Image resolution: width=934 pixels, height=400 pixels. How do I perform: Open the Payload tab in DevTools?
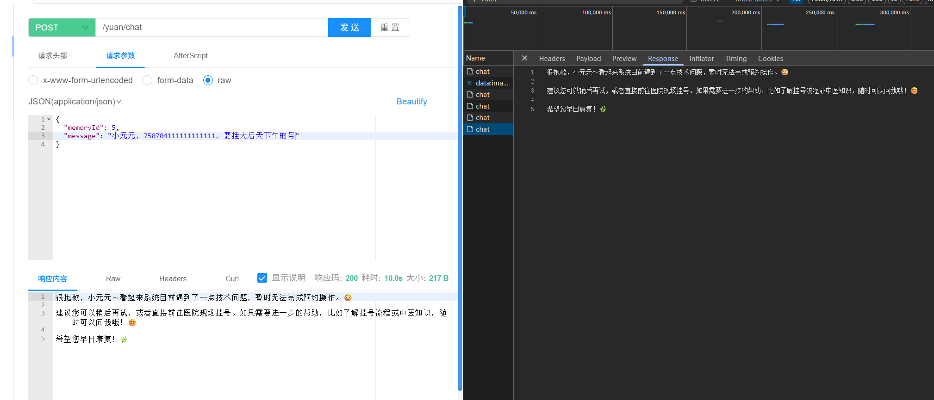[588, 59]
